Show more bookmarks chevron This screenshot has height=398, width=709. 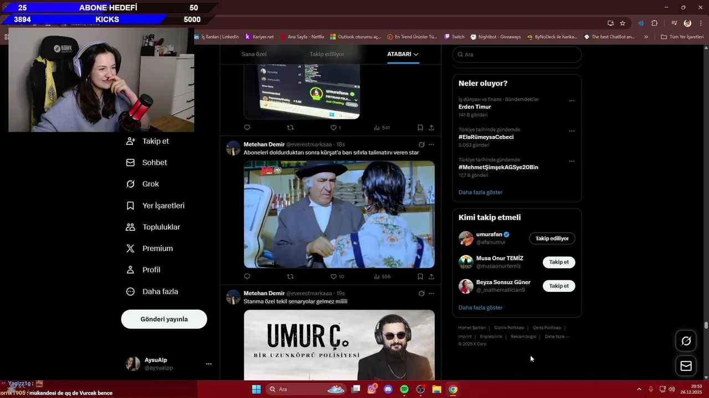pos(646,36)
